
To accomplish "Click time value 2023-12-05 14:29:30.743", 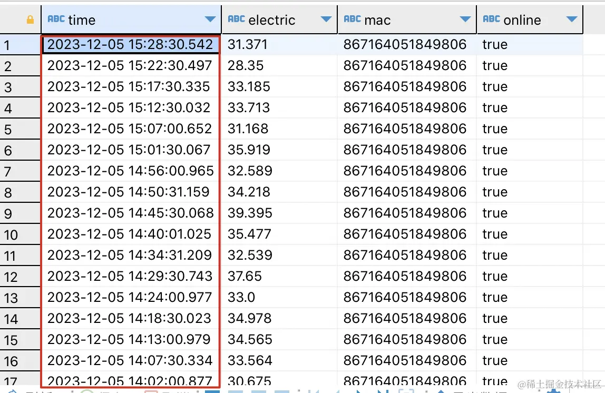I will coord(130,276).
